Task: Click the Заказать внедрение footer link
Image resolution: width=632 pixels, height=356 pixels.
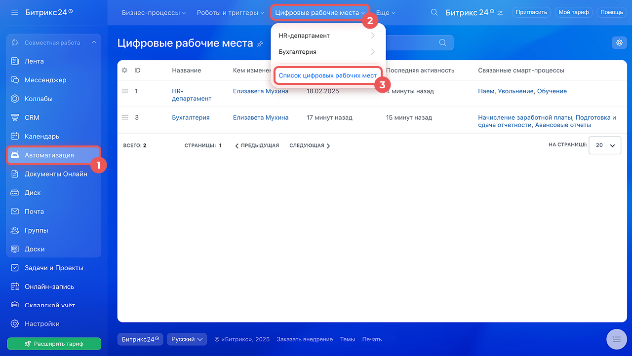Action: (x=305, y=339)
